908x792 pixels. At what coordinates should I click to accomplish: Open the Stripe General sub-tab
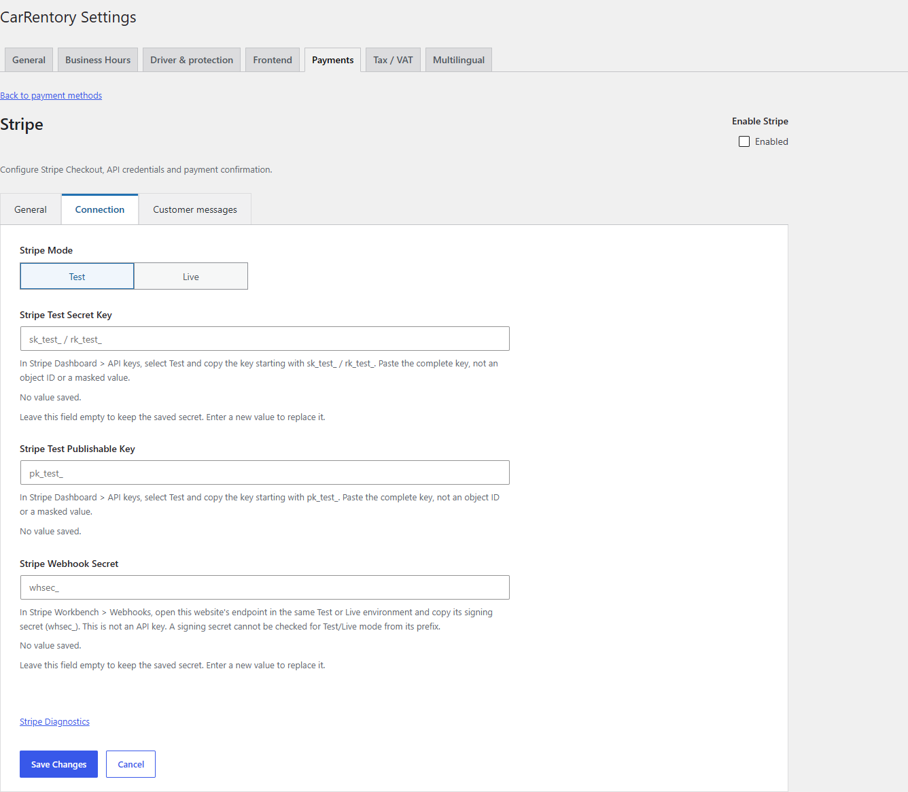coord(31,209)
